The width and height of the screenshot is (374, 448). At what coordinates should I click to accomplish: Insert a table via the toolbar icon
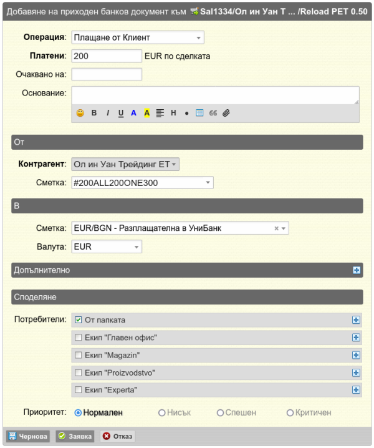[199, 113]
